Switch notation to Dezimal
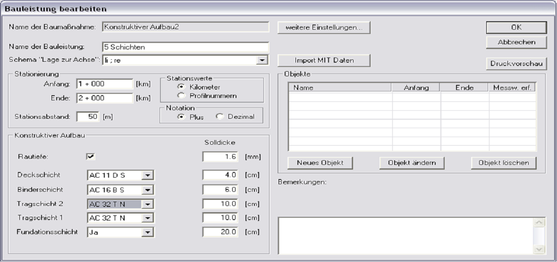The width and height of the screenshot is (557, 262). (219, 117)
